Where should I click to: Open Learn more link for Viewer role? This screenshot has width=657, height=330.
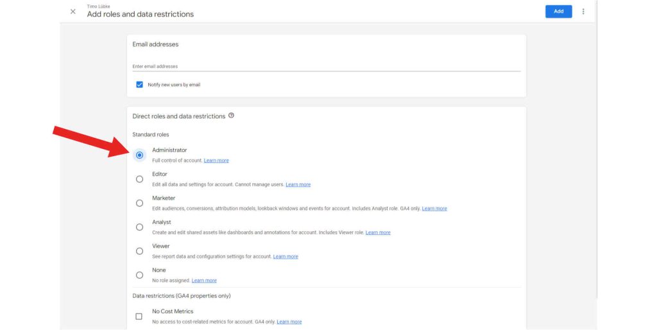(x=286, y=257)
